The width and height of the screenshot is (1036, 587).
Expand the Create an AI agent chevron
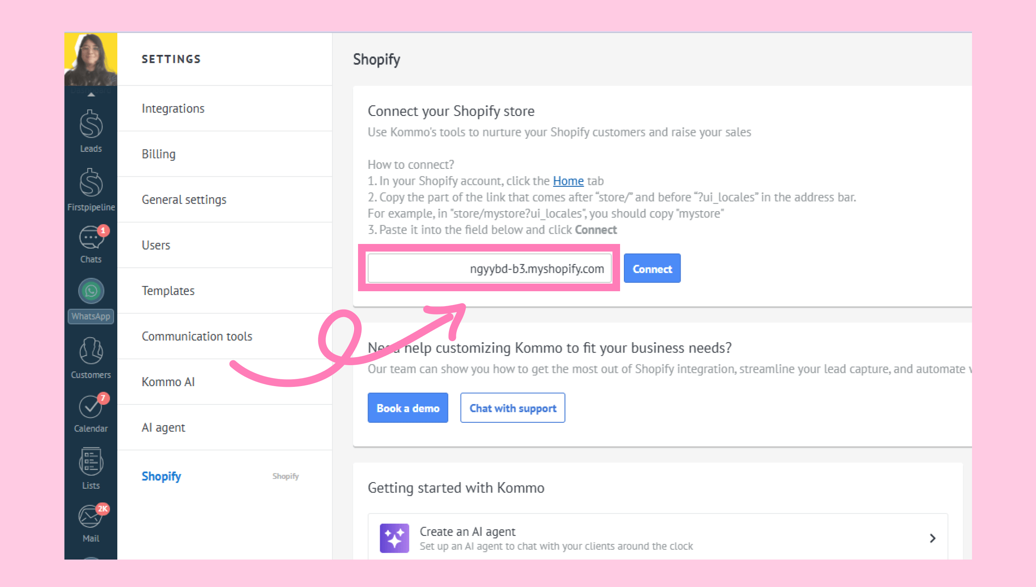(932, 538)
